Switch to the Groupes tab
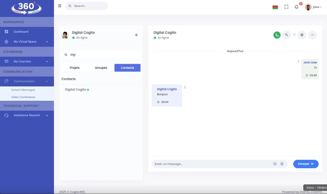The height and width of the screenshot is (194, 327). (101, 67)
